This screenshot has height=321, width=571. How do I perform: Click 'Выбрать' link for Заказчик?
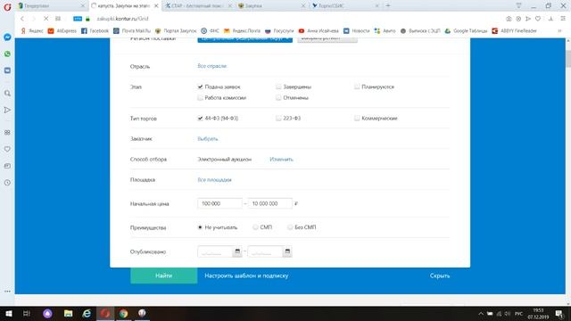coord(208,139)
